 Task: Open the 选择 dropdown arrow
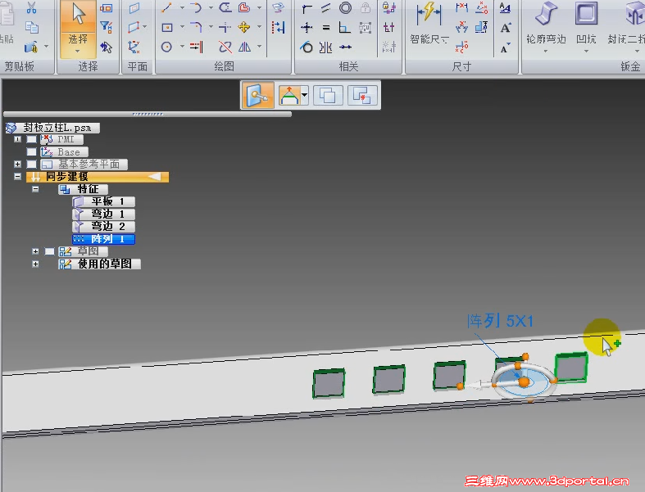(x=78, y=52)
